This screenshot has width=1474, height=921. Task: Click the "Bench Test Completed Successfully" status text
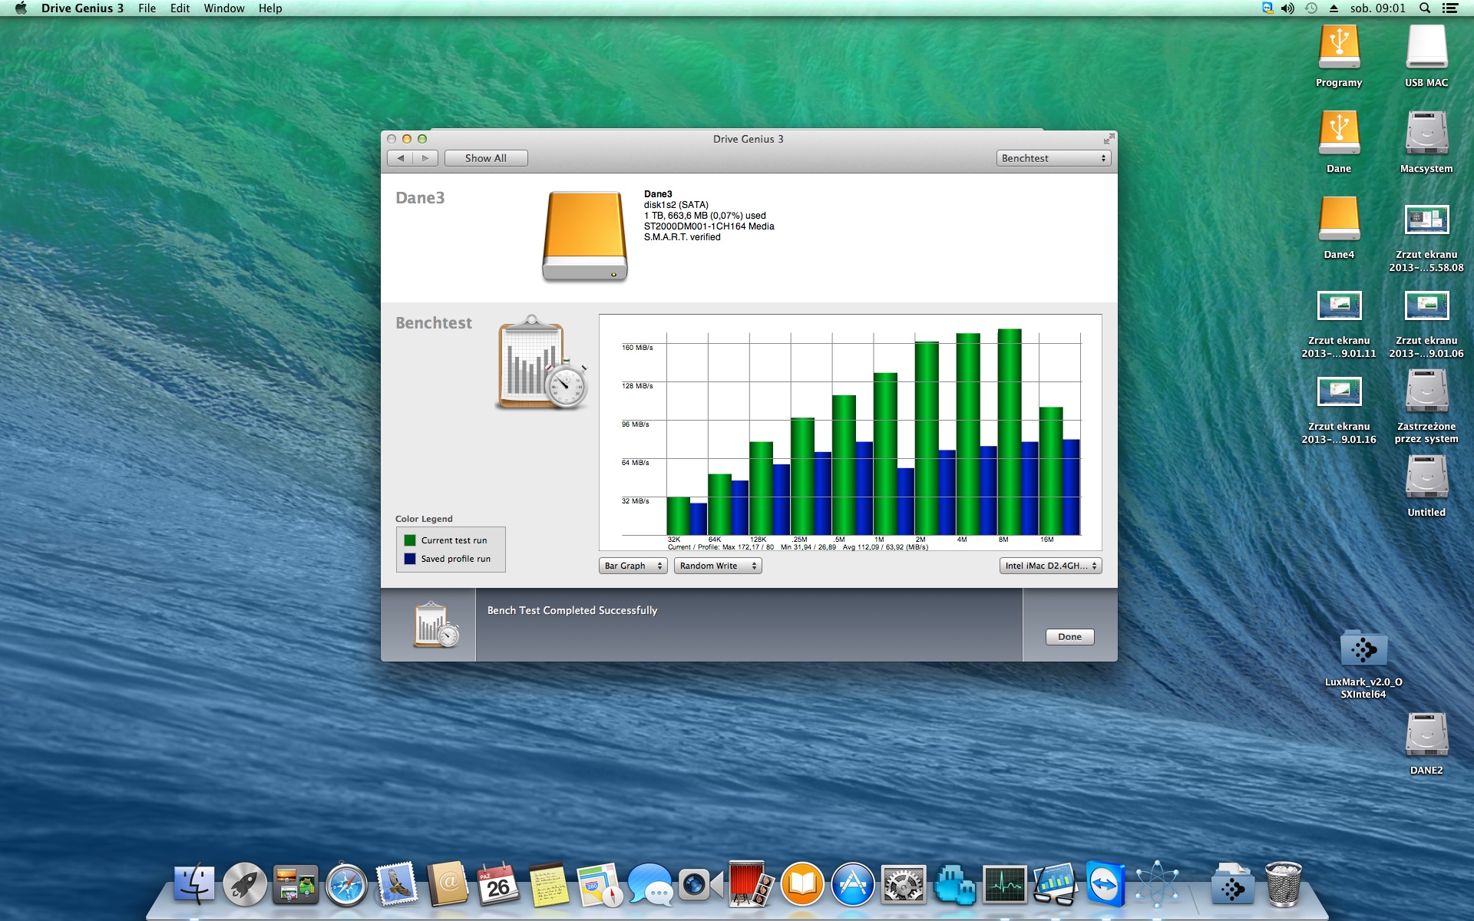(x=572, y=610)
